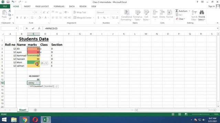Viewport: 220px width, 123px height.
Task: Click the Orientation icon
Action: [x=66, y=12]
